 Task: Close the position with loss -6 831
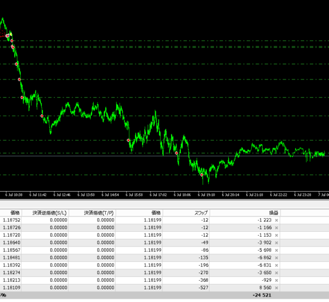tap(276, 265)
